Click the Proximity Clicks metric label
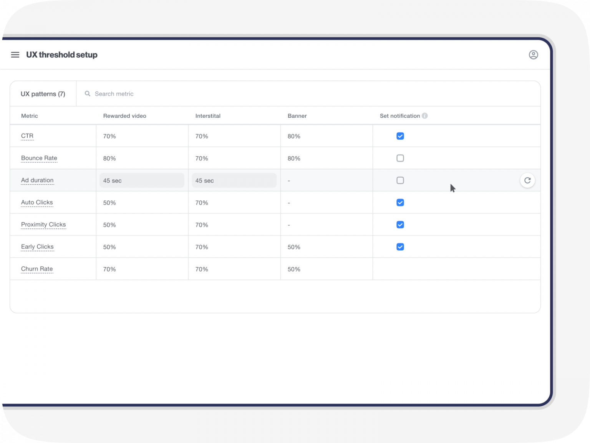 pyautogui.click(x=43, y=225)
